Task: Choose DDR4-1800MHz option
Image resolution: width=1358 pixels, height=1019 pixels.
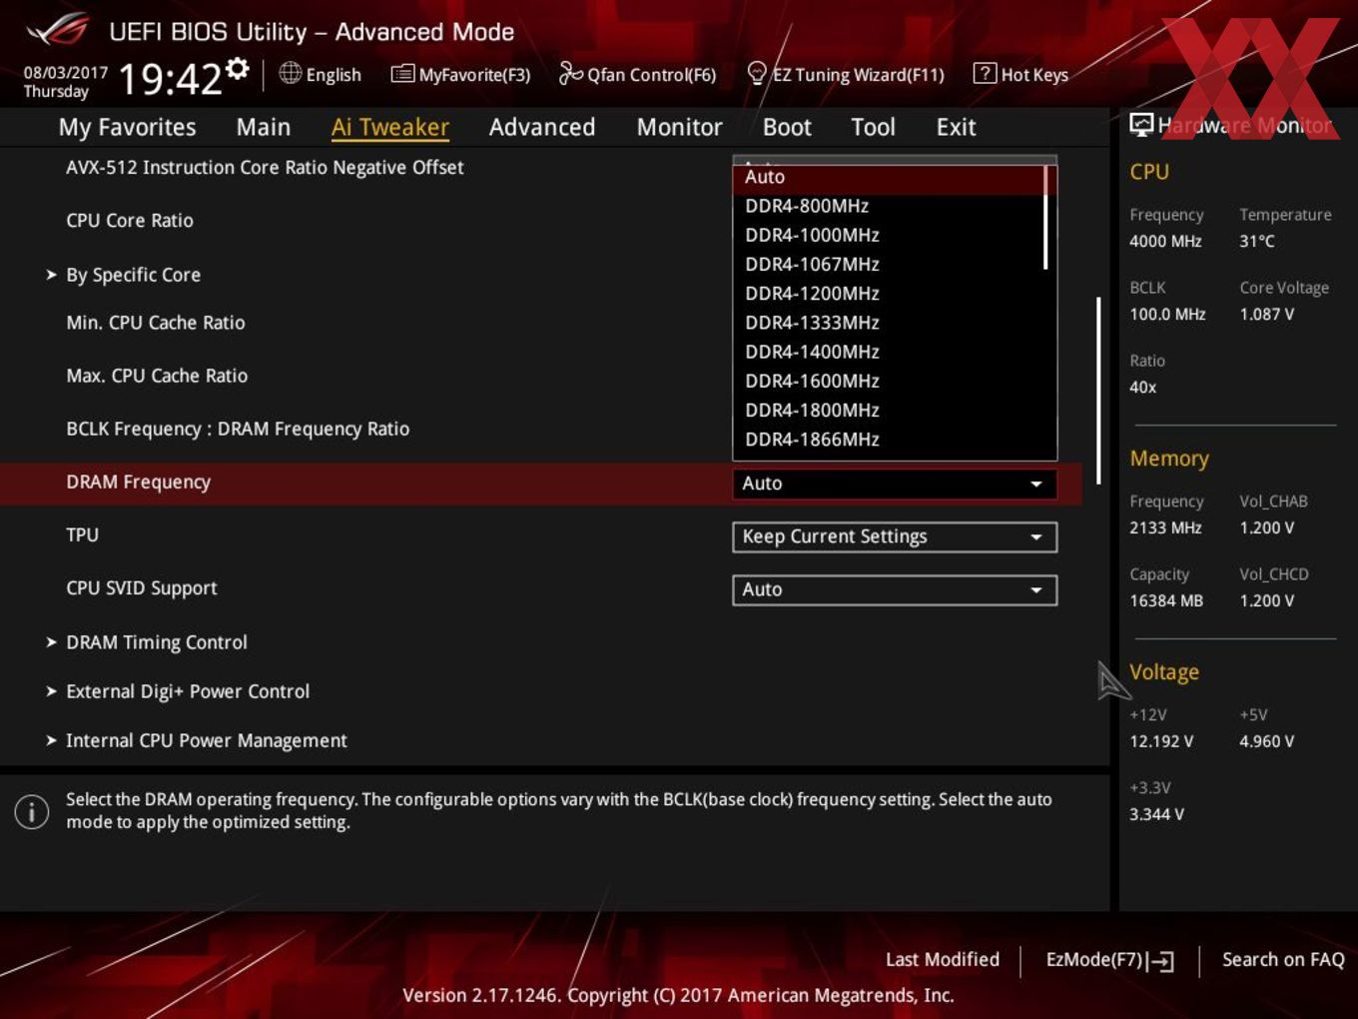Action: pyautogui.click(x=888, y=410)
